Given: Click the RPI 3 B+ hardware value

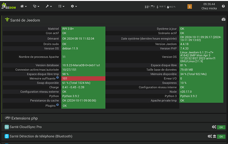Looking at the screenshot, I should 68,29.
